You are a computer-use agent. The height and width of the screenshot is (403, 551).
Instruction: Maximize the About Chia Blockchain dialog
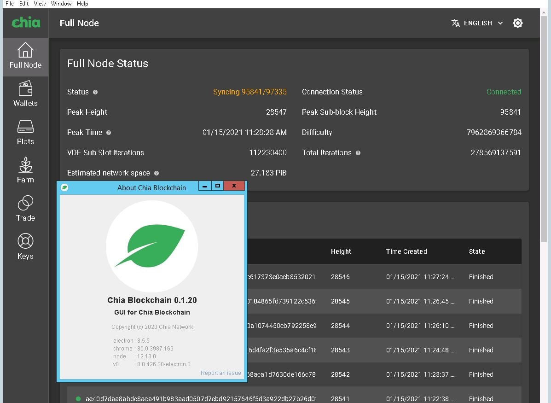218,186
